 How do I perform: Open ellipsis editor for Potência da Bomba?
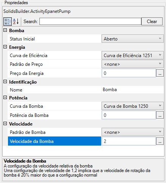click(x=160, y=115)
